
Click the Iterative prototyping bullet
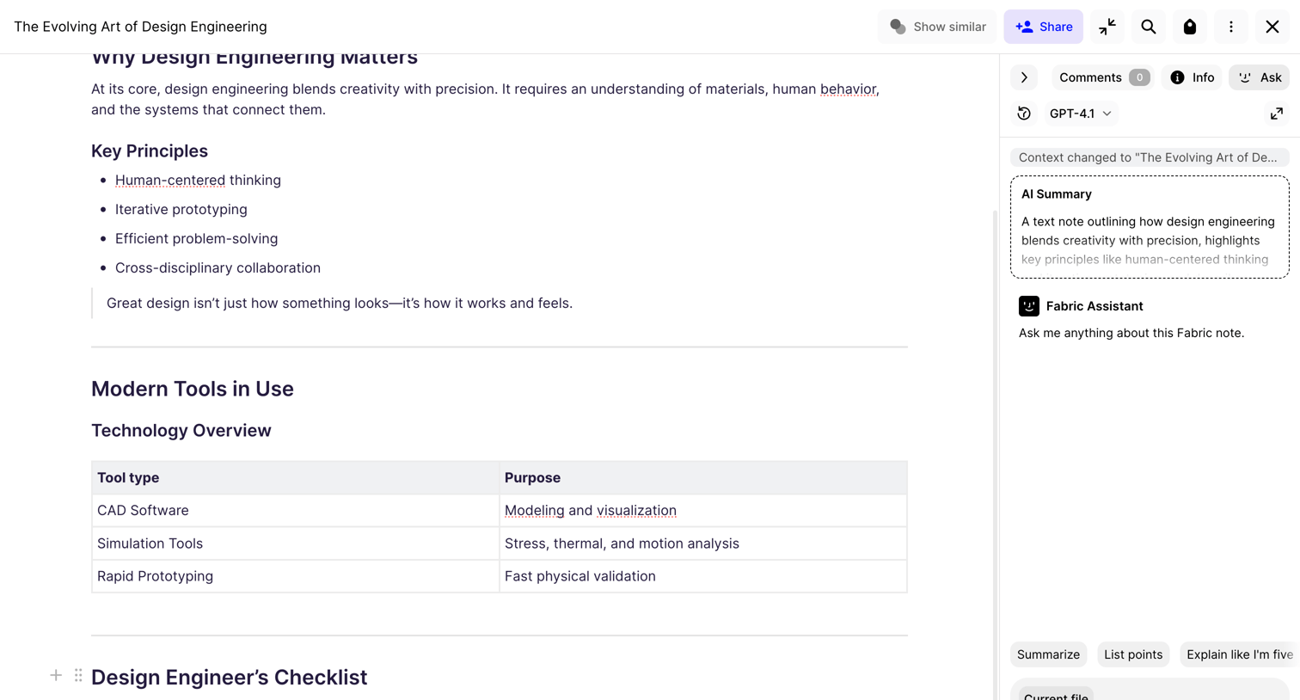[x=181, y=210]
